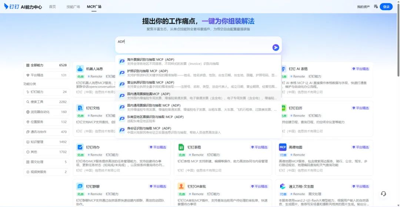Click 平台精选 badge on 钉钉 AI 表格 card
Screen dimensions: 400x207
(361, 69)
